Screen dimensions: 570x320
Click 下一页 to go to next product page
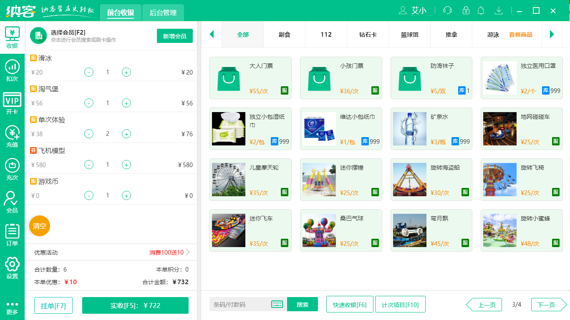pyautogui.click(x=547, y=305)
